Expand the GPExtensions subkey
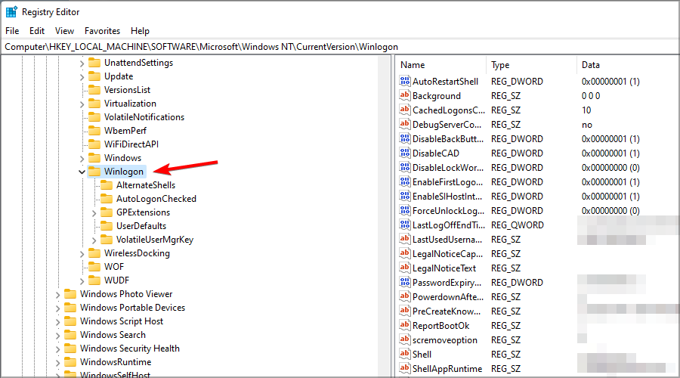Screen dimensions: 680x378 click(x=94, y=212)
